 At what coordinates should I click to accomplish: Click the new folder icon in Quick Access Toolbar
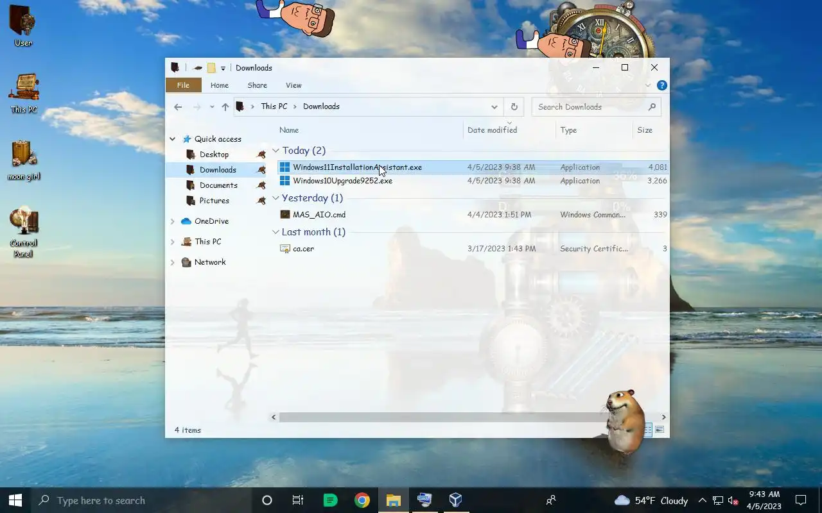tap(211, 68)
